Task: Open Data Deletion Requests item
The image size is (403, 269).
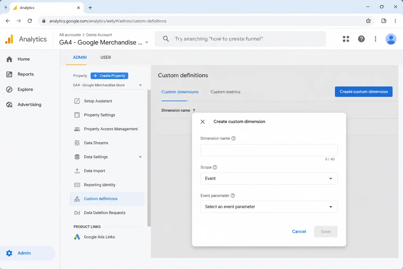Action: (107, 213)
